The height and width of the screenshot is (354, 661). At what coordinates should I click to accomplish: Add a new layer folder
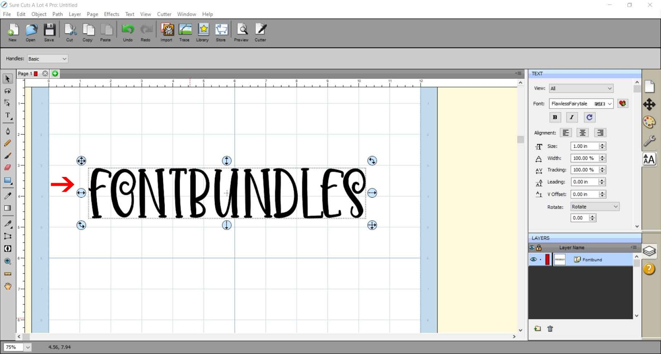537,329
